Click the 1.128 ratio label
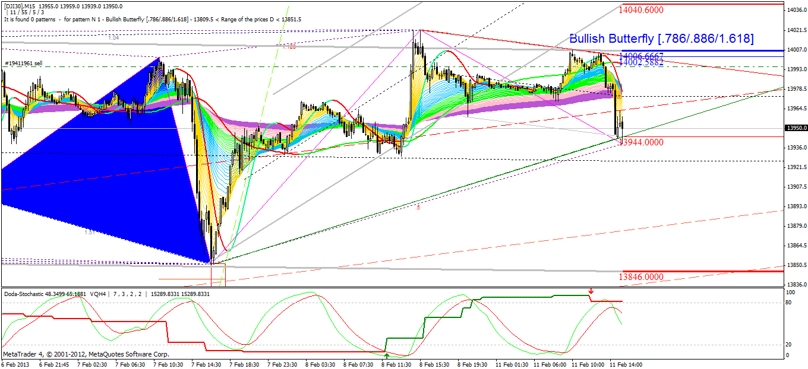 pyautogui.click(x=289, y=46)
